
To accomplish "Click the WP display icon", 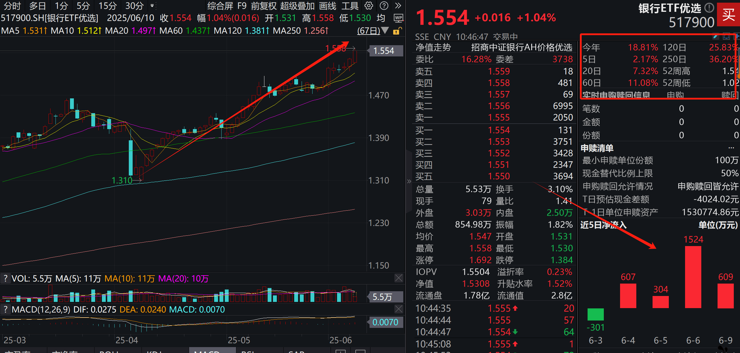I will pyautogui.click(x=399, y=18).
